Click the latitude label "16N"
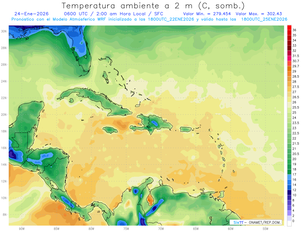Image resolution: width=301 pixels, height=232 pixels. click(x=4, y=148)
